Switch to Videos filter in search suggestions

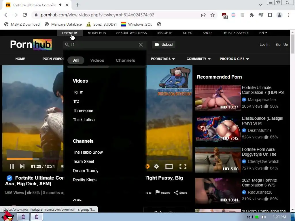pos(97,60)
